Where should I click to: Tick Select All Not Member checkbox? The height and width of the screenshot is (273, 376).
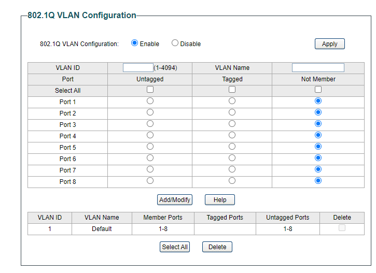click(x=318, y=90)
